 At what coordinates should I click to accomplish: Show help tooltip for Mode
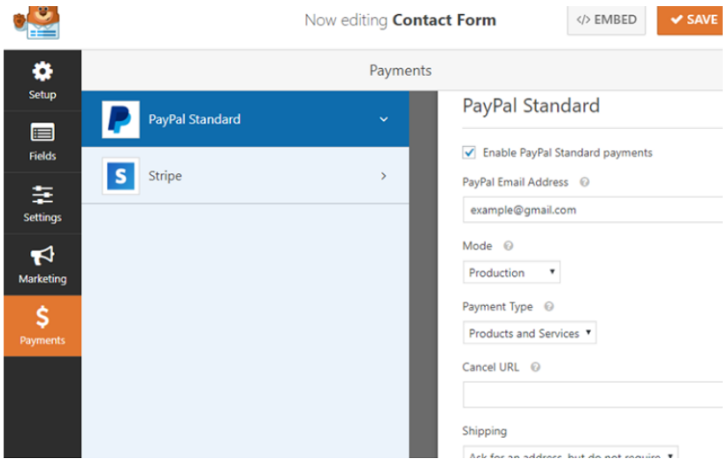509,246
